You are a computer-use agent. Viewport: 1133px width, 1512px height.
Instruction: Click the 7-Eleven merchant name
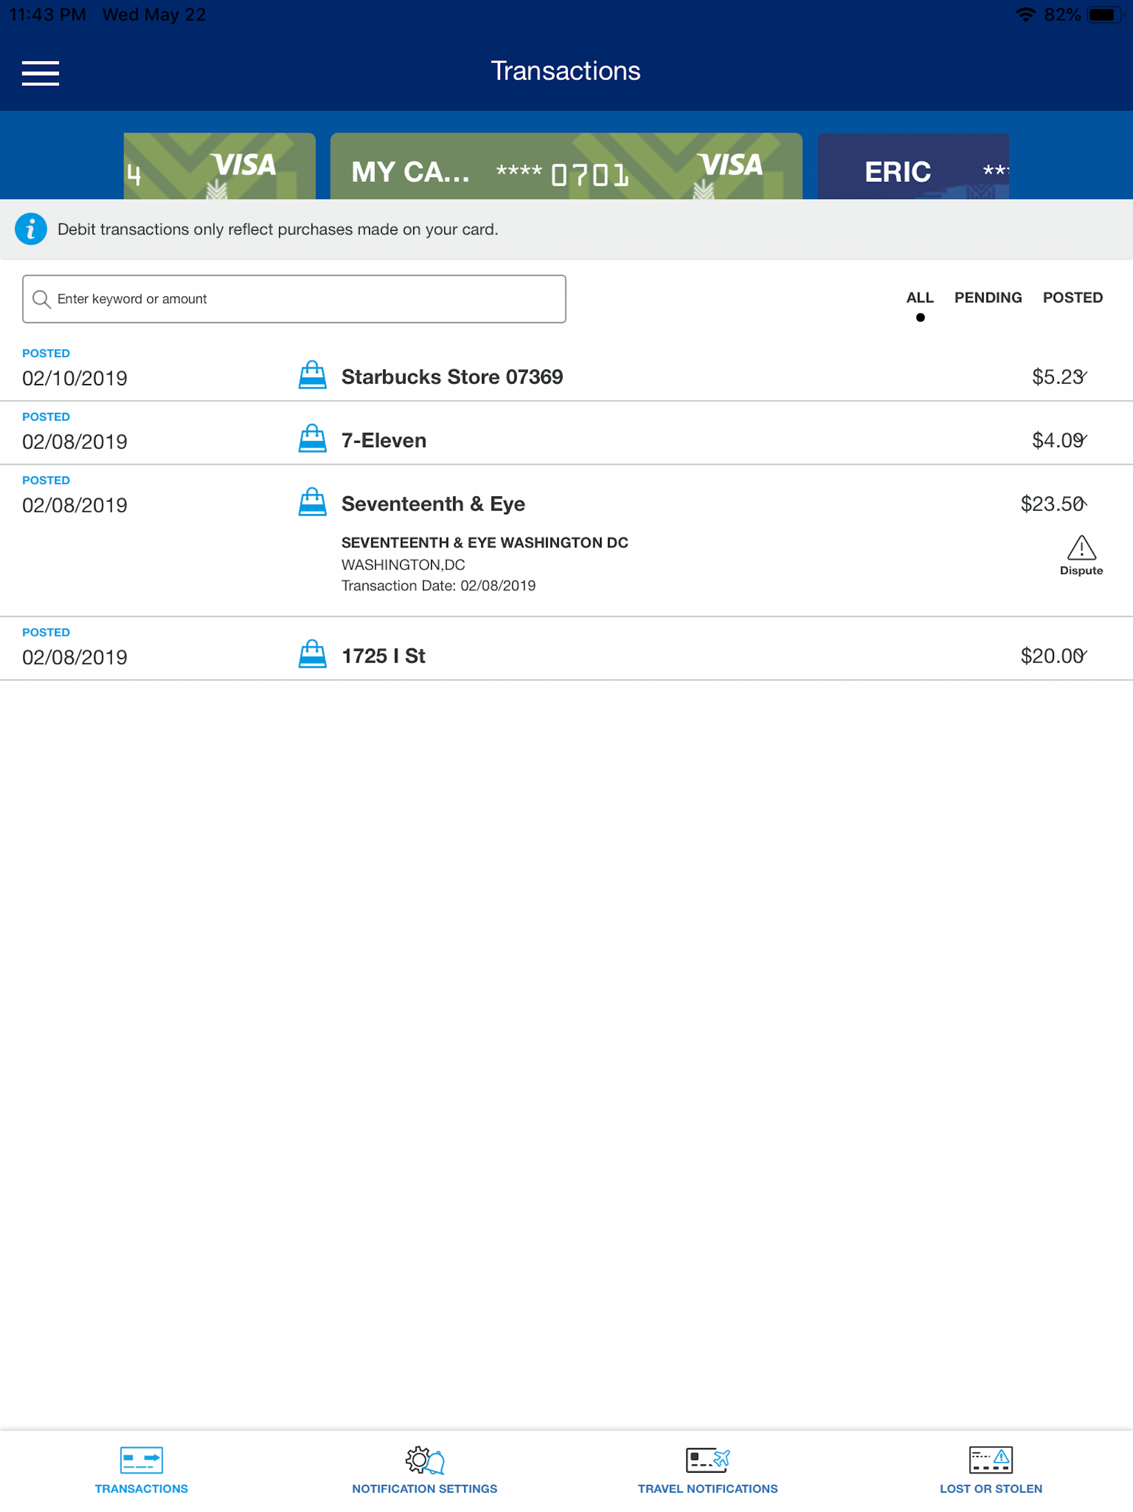coord(383,440)
